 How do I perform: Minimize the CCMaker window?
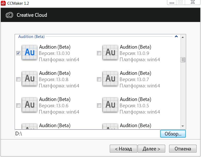(x=172, y=2)
